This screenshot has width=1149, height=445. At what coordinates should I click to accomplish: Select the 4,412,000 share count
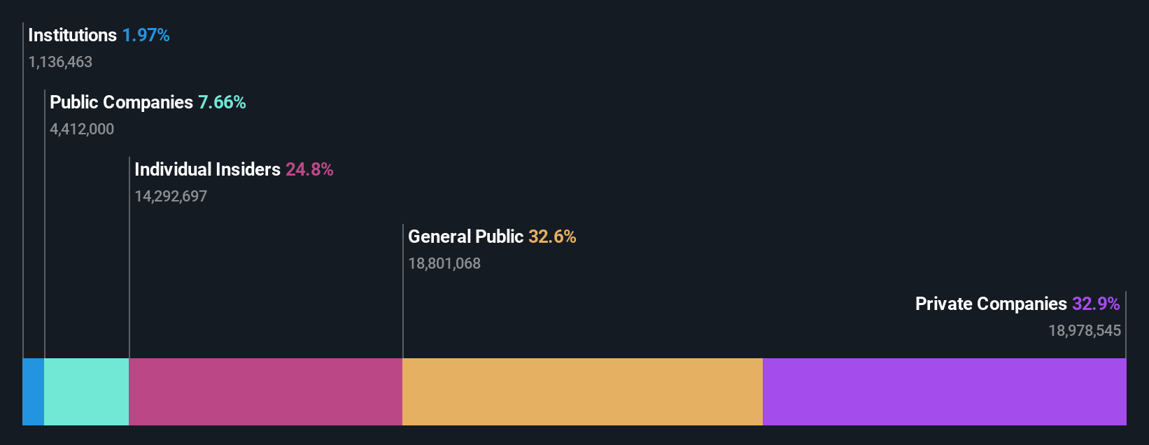click(82, 129)
